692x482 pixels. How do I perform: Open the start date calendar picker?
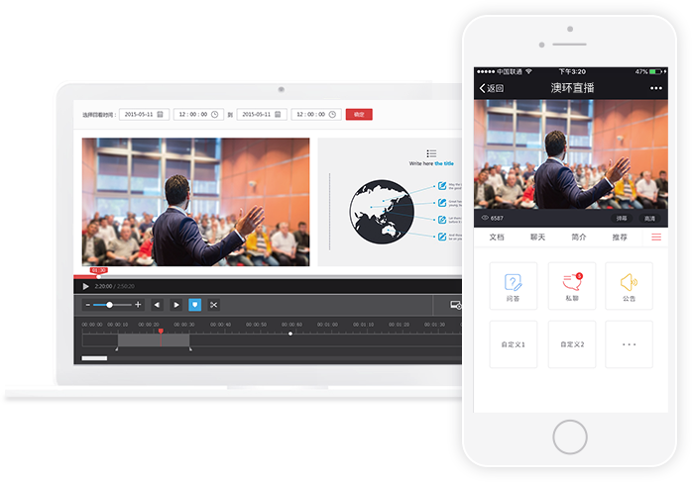point(161,115)
